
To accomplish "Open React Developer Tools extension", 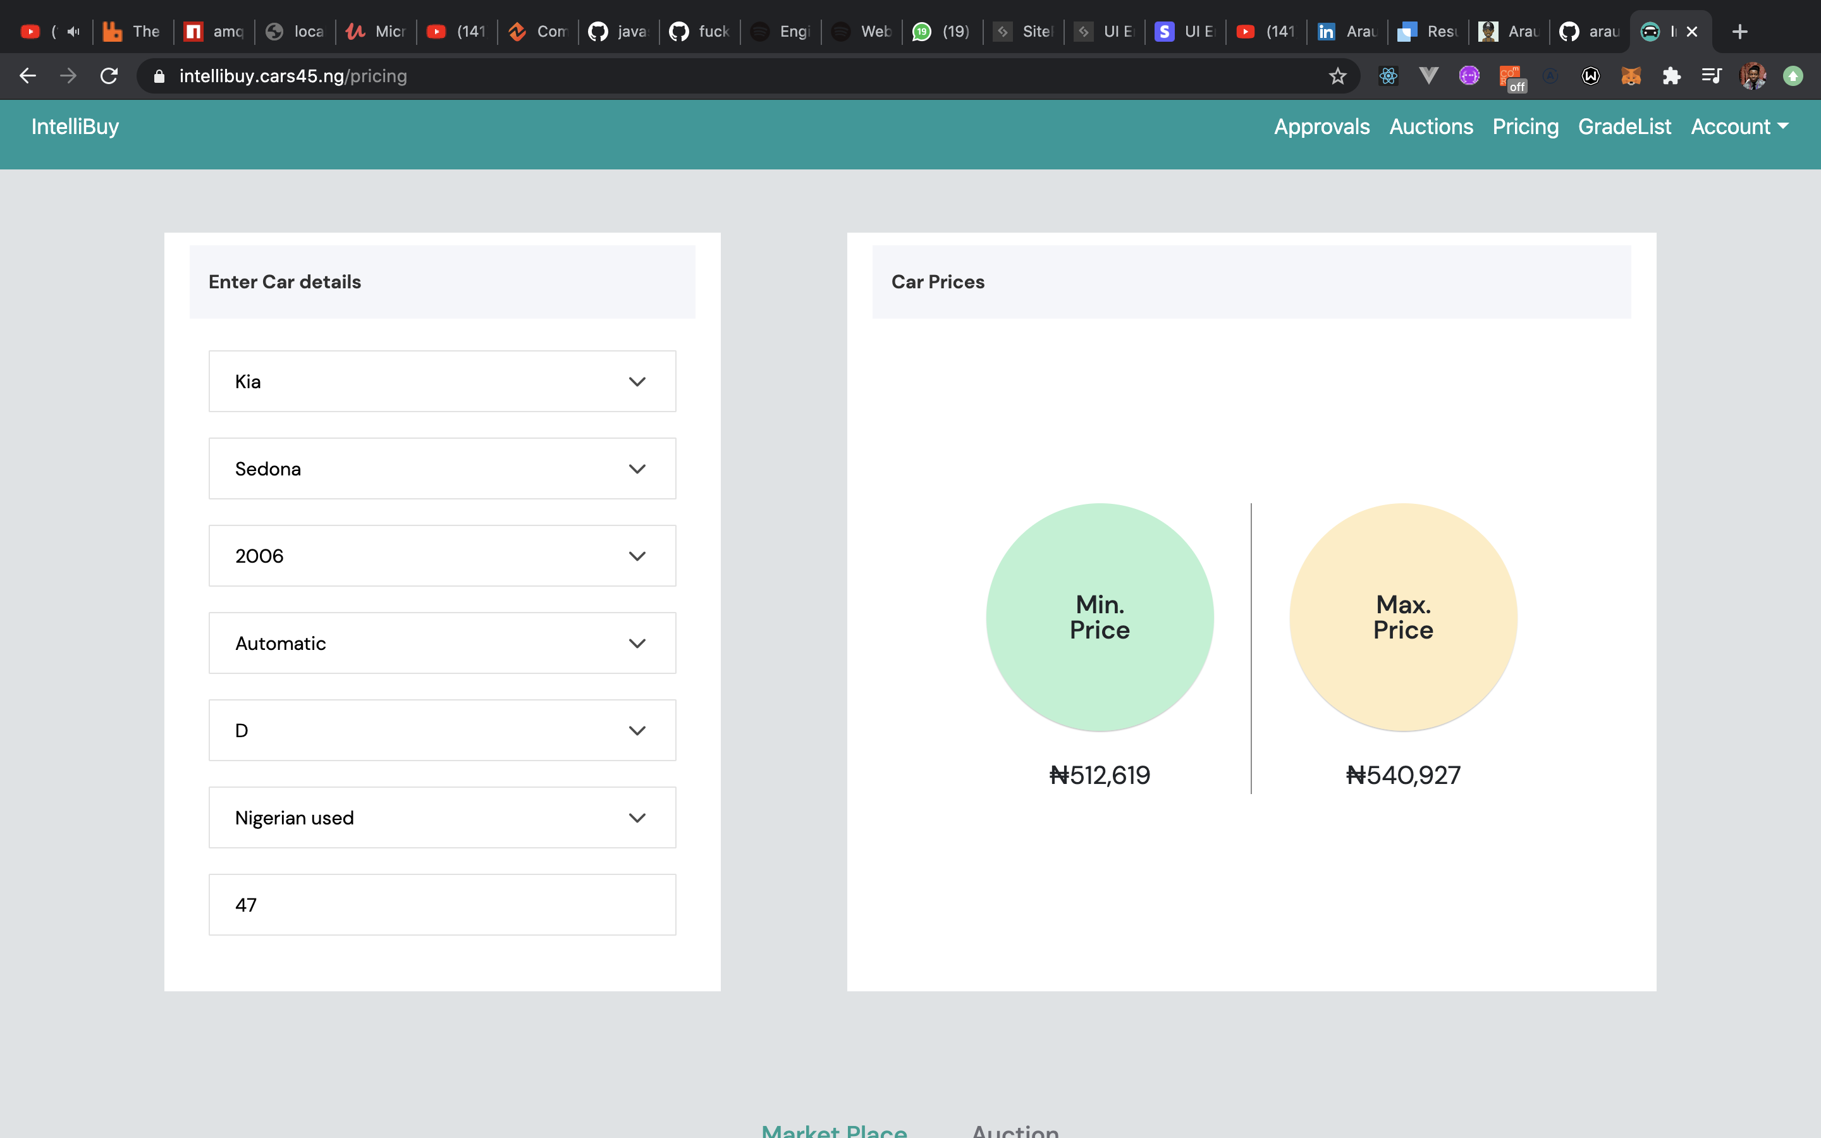I will (x=1389, y=76).
